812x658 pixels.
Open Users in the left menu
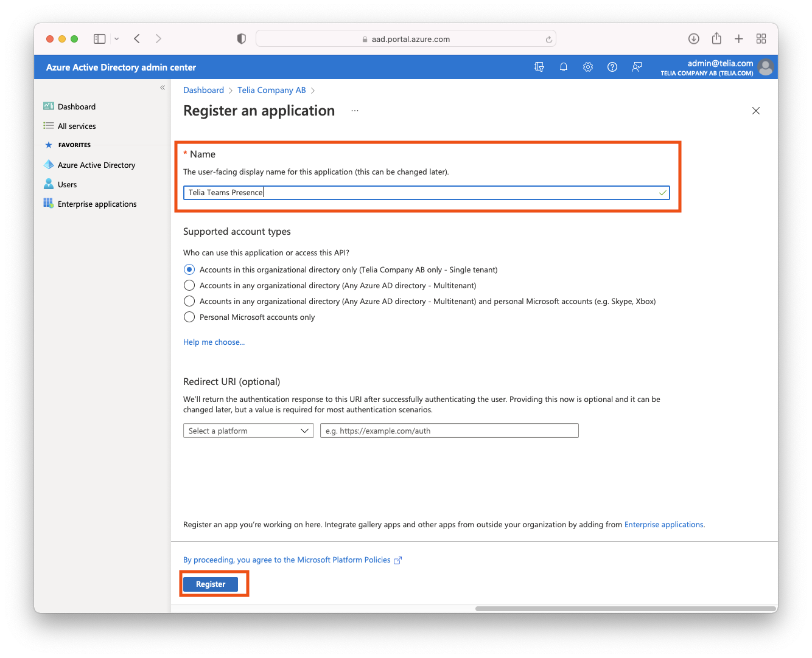[x=67, y=184]
